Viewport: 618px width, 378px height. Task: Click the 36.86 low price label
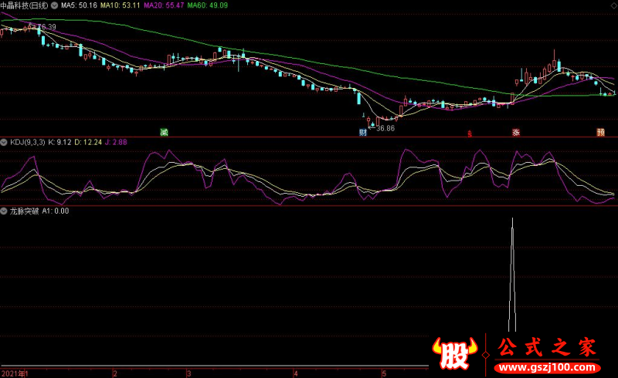385,128
